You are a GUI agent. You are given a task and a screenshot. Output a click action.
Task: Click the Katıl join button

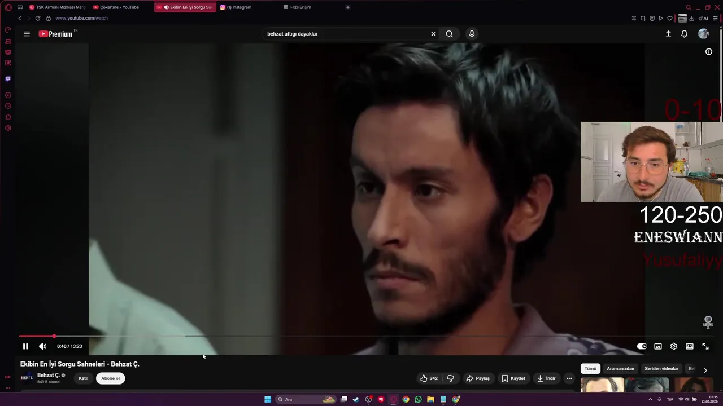(84, 378)
